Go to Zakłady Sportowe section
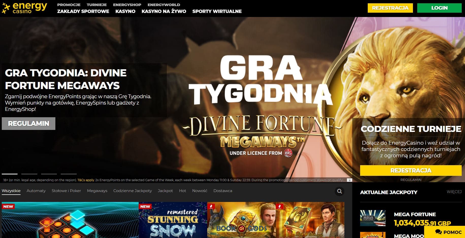Image resolution: width=465 pixels, height=238 pixels. click(83, 11)
